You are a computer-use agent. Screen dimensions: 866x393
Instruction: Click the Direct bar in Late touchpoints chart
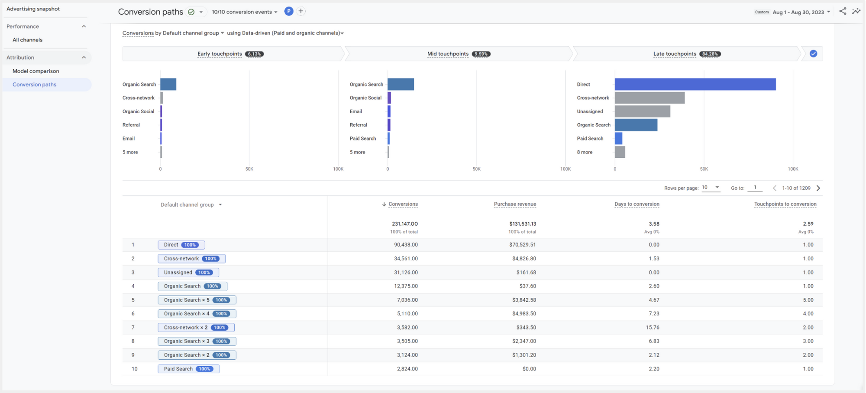[x=695, y=84]
